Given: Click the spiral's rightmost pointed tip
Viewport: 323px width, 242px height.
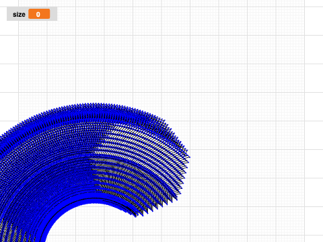Looking at the screenshot, I should pyautogui.click(x=189, y=157).
